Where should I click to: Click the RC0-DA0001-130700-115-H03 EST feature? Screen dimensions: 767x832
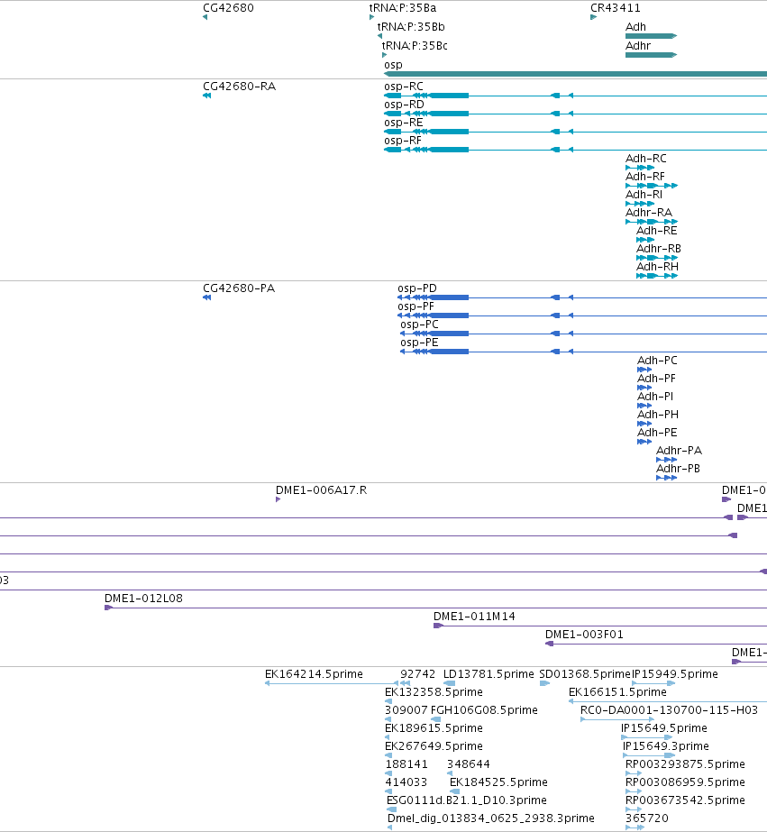(x=617, y=719)
